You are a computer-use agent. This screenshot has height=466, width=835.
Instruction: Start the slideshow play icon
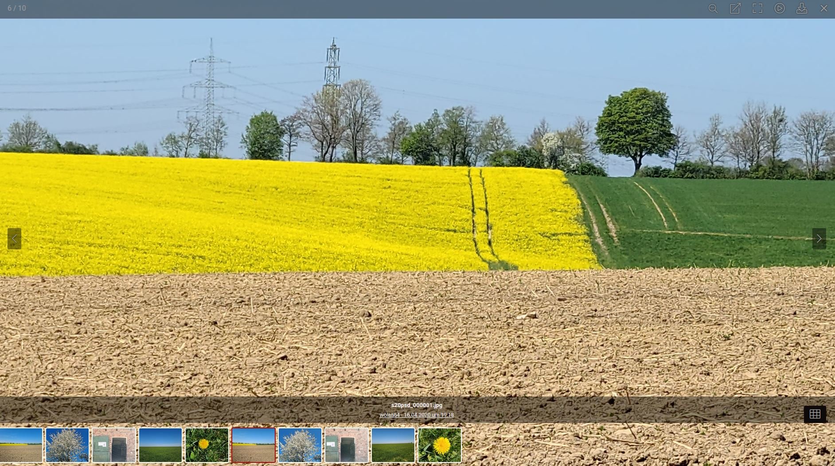(780, 8)
